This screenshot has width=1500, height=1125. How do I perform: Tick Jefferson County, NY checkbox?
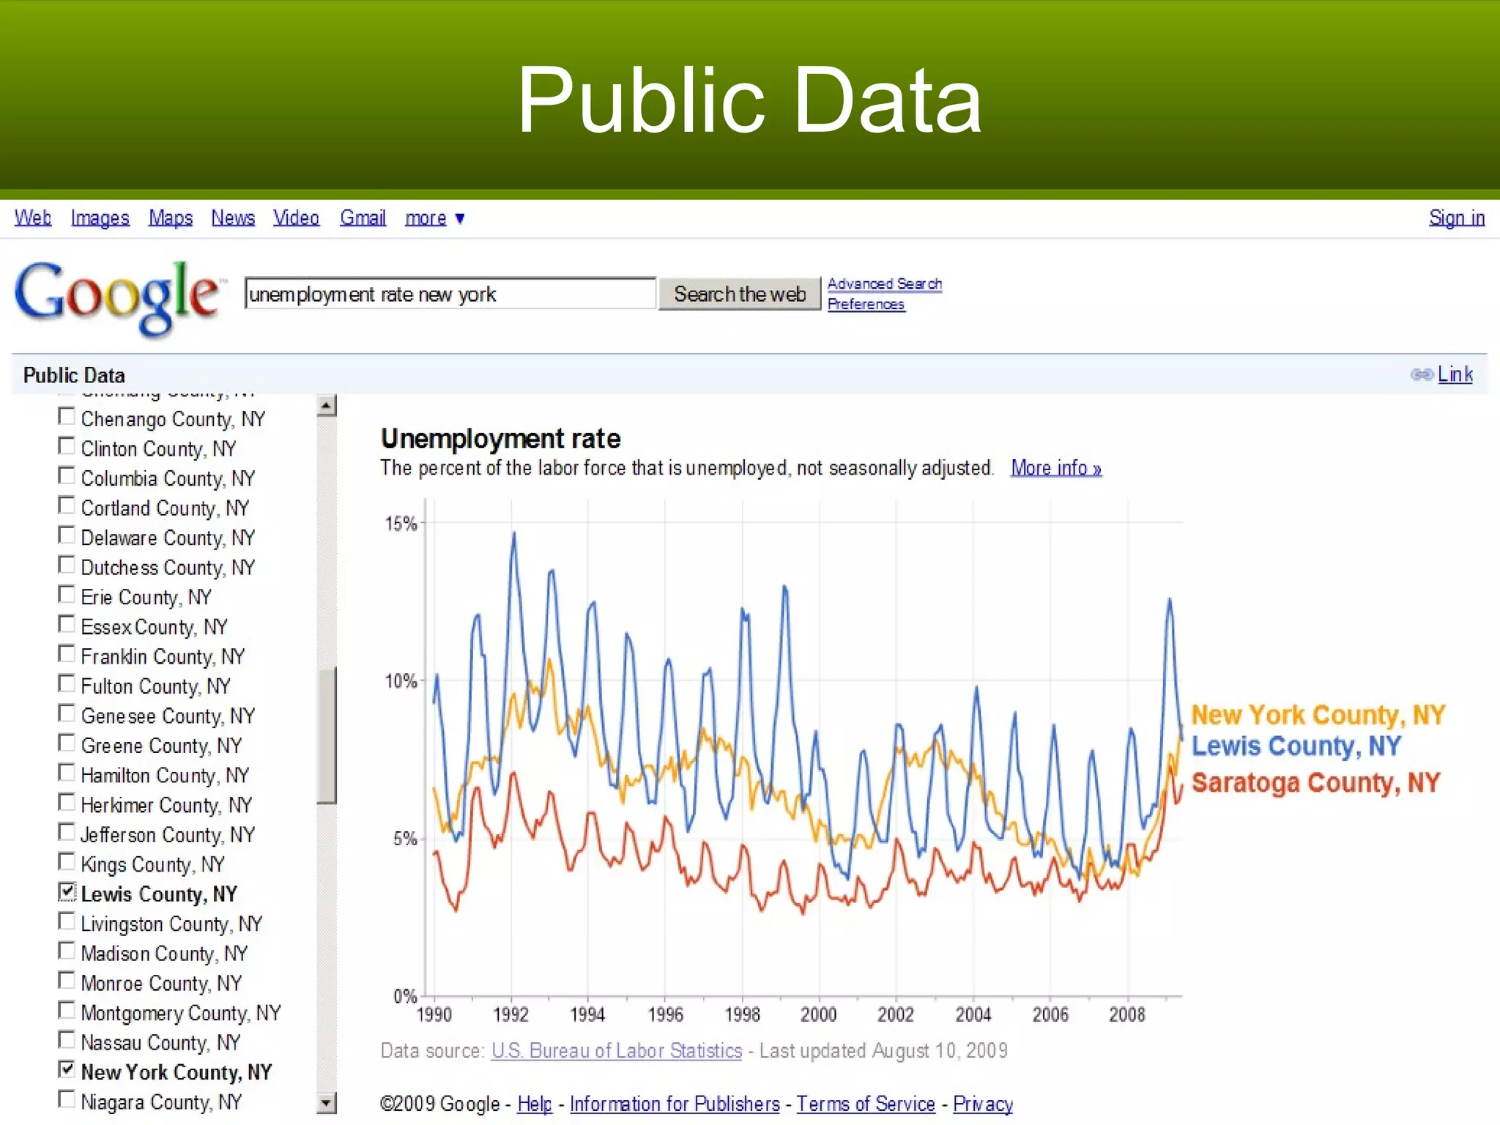click(x=67, y=832)
